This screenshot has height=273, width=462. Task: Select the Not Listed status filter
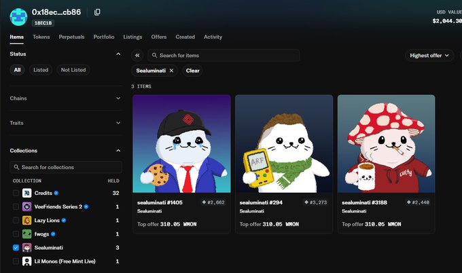73,70
